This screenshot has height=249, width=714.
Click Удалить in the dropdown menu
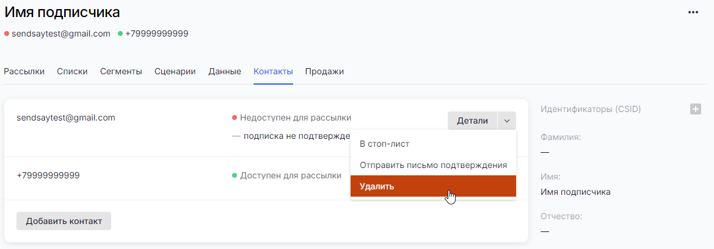point(377,186)
